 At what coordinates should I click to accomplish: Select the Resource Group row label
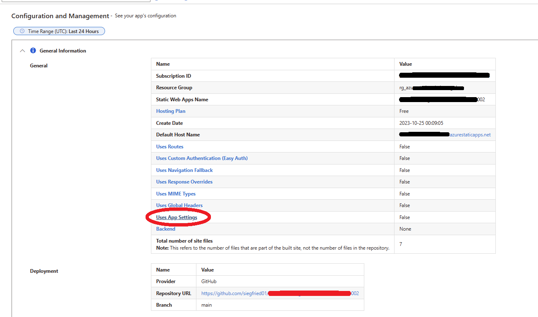[x=174, y=88]
